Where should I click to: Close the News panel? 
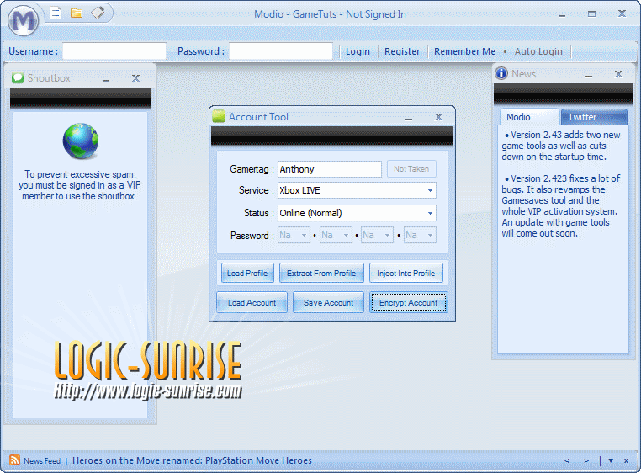pos(618,74)
